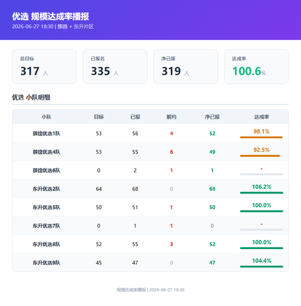Click the 目标 column header
Screen dimensions: 301x306
(x=99, y=117)
